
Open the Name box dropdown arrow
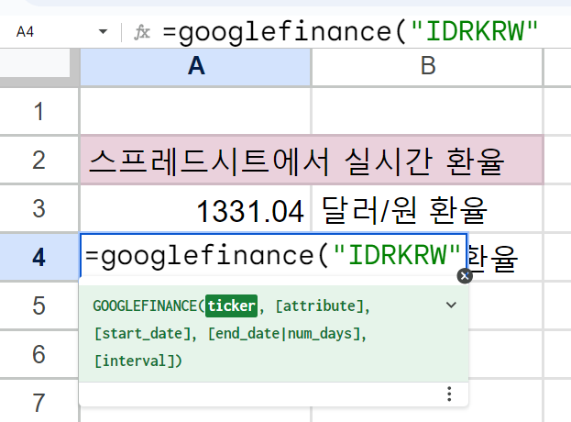coord(103,32)
